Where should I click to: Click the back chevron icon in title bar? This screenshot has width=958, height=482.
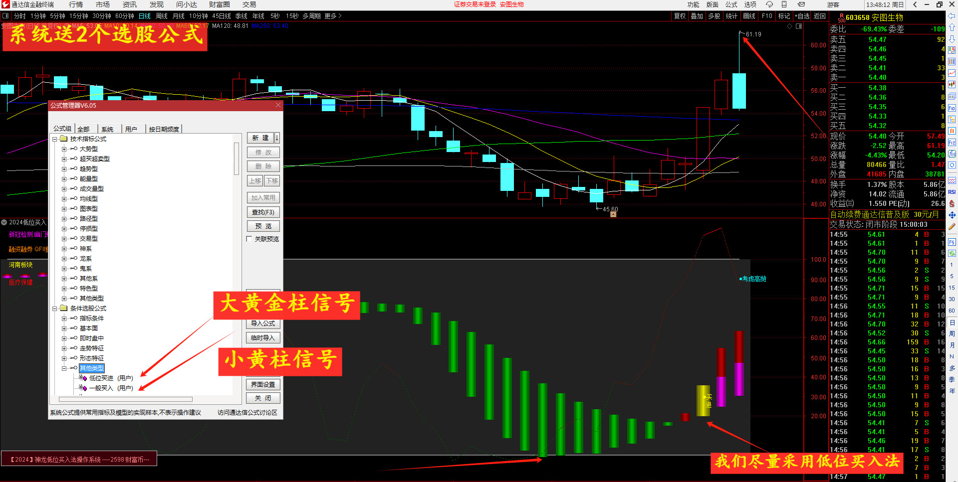[x=915, y=4]
